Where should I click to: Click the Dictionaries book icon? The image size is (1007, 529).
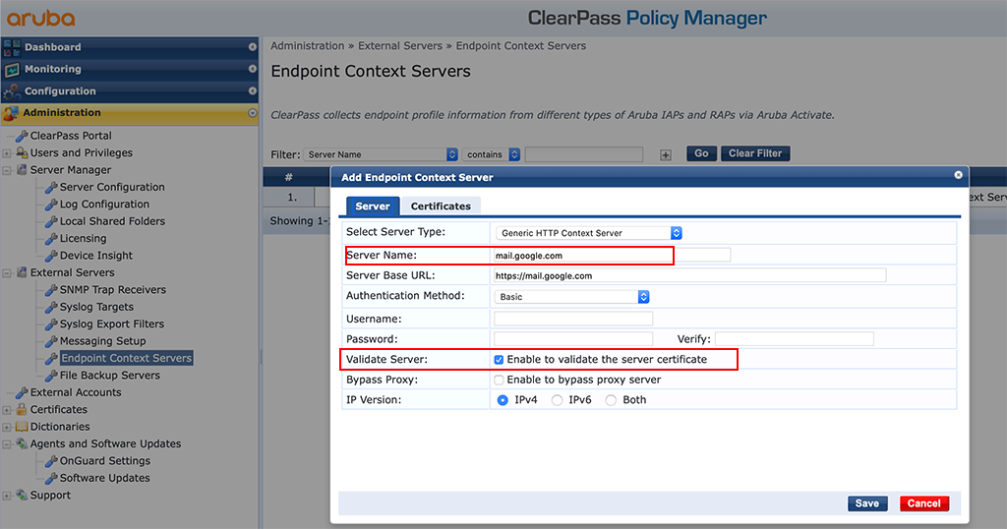pos(22,427)
